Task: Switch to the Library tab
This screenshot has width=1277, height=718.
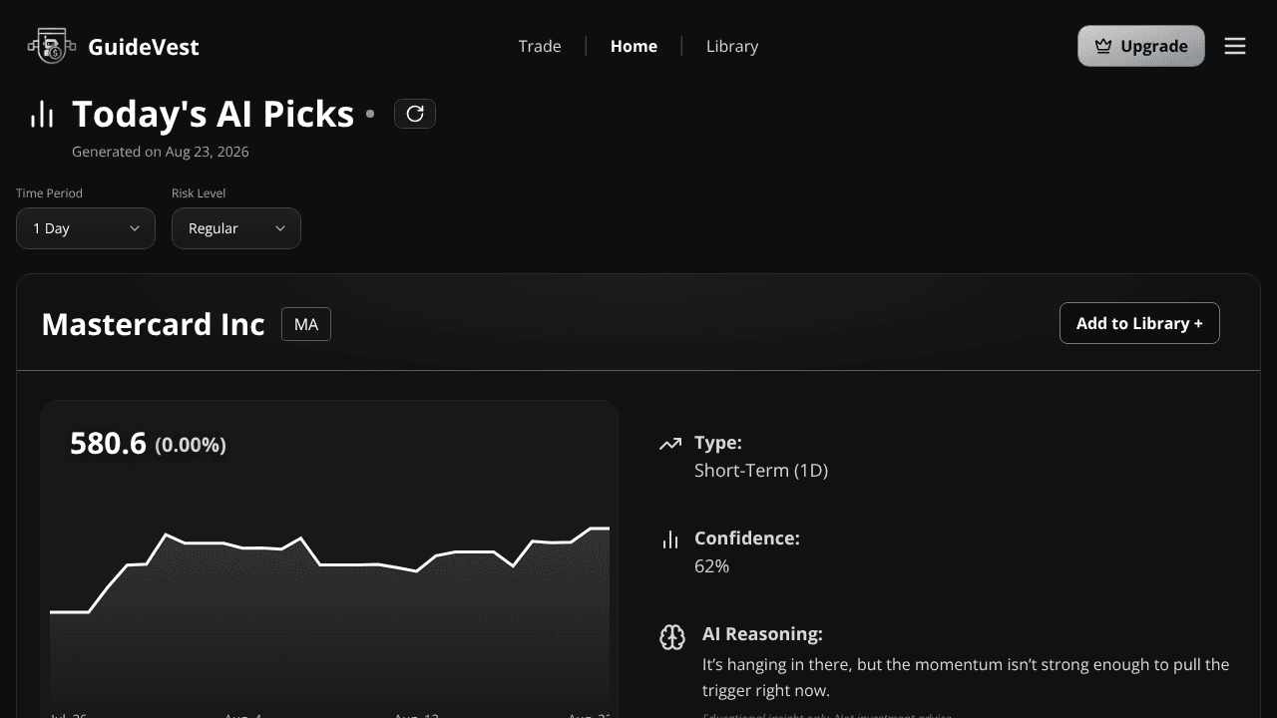Action: pos(732,46)
